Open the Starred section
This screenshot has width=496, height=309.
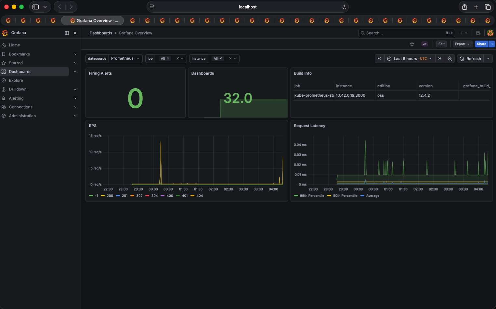[x=16, y=63]
